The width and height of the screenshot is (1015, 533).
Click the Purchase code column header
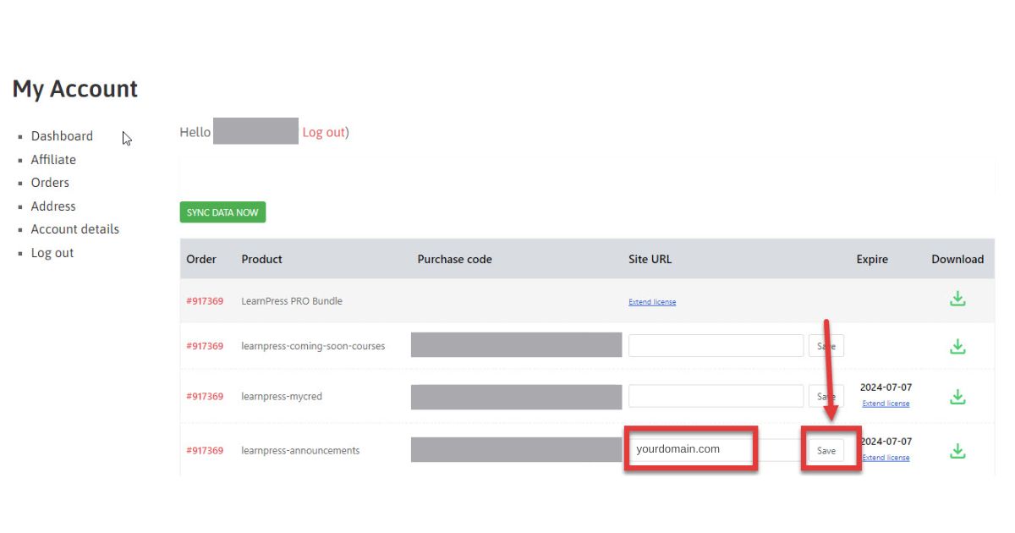click(x=454, y=260)
